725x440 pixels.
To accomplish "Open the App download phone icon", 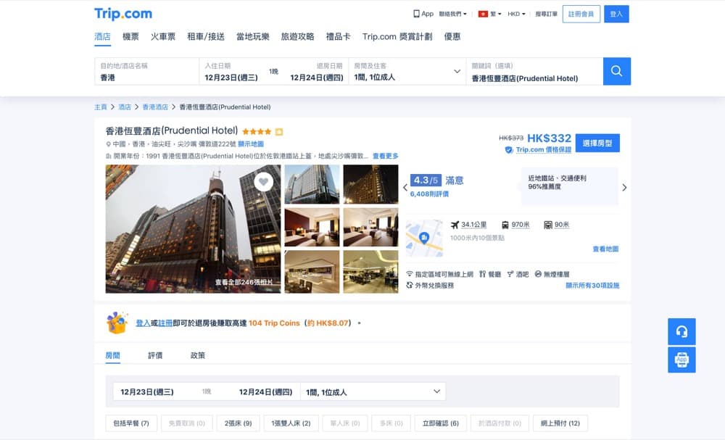I will [x=416, y=14].
